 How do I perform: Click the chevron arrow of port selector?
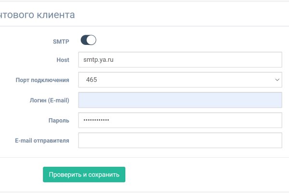[x=277, y=80]
